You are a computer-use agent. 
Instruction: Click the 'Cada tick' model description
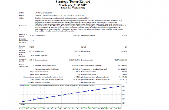pos(62,18)
